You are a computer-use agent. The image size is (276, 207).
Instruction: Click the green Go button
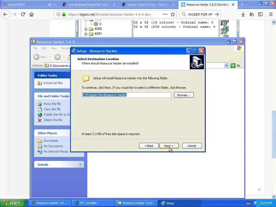pos(235,66)
